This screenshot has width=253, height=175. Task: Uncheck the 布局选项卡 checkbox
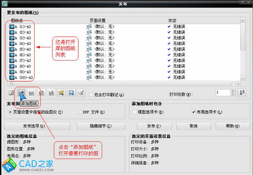pos(194,112)
